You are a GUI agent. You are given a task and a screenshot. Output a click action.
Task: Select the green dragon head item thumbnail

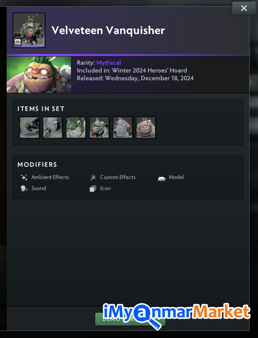76,127
